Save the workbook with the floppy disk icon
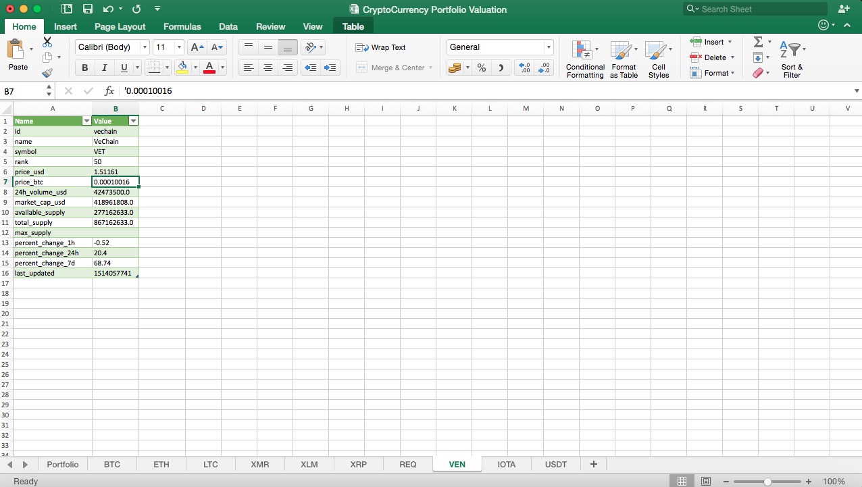The height and width of the screenshot is (487, 862). click(88, 9)
